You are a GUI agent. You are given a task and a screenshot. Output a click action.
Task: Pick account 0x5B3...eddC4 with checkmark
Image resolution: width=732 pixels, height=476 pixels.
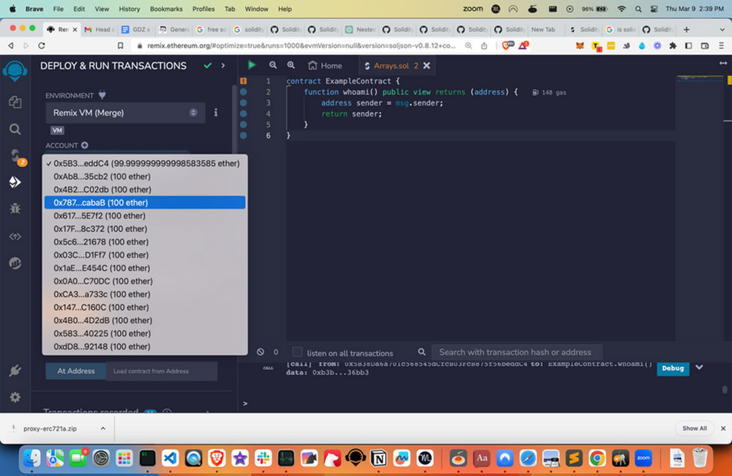pyautogui.click(x=145, y=163)
